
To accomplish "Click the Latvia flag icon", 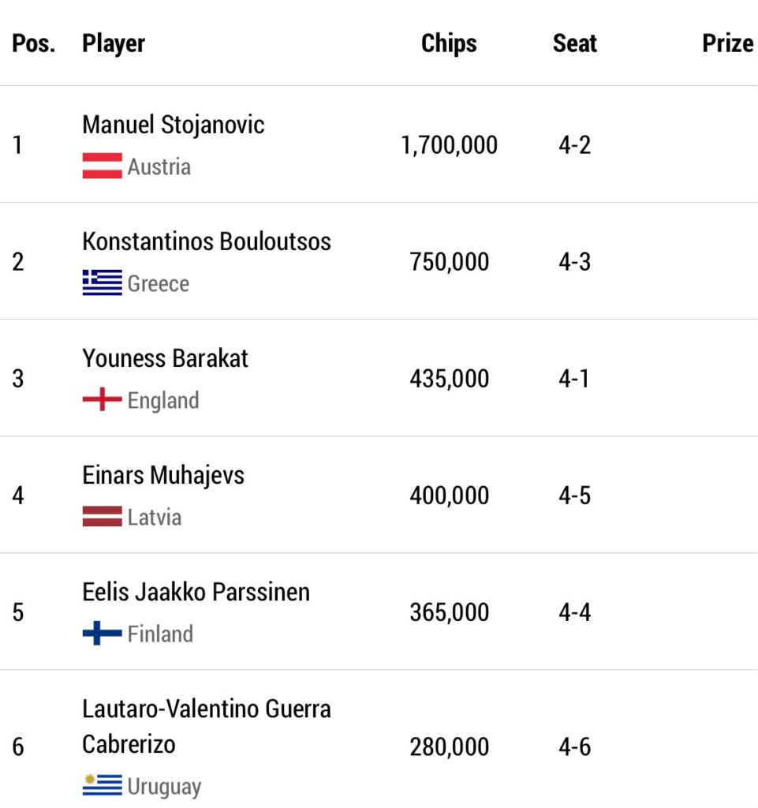I will (102, 516).
